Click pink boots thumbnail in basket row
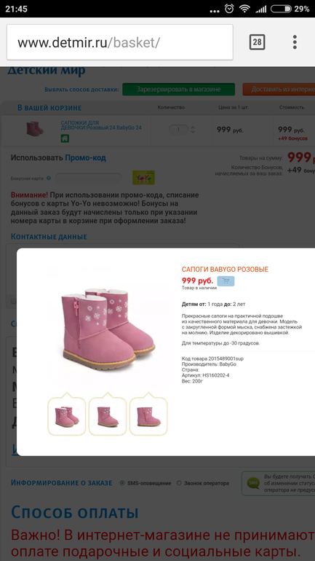 click(x=35, y=128)
